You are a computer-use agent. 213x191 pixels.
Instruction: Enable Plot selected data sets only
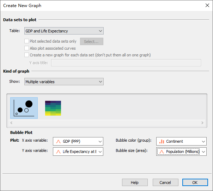(27, 41)
